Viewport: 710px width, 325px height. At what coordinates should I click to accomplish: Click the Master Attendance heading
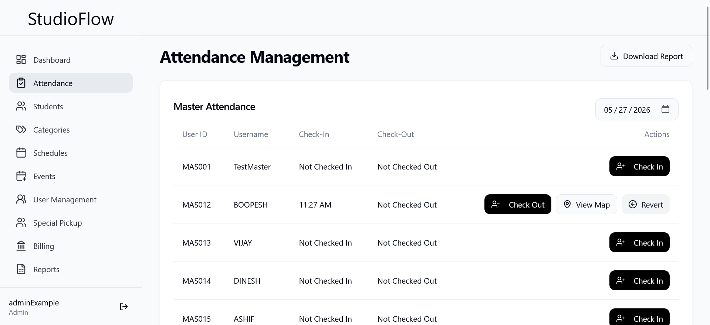click(214, 106)
